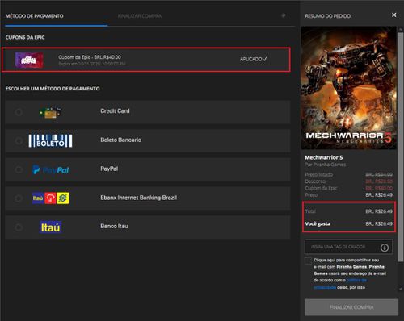Click the Itaú bank logo
Viewport: 404px width, 321px height.
(50, 227)
